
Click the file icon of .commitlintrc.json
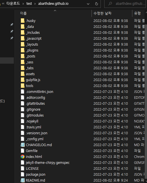click(23, 91)
